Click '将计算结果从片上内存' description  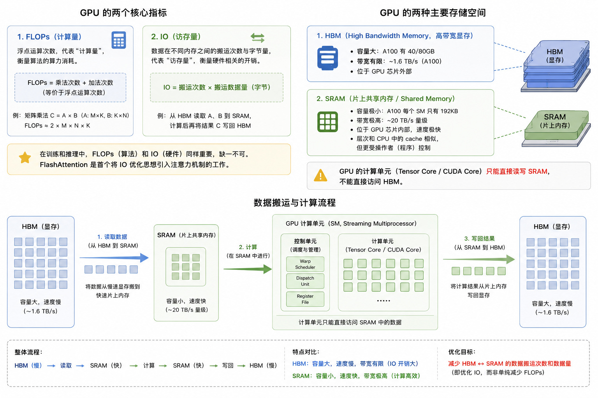click(478, 286)
